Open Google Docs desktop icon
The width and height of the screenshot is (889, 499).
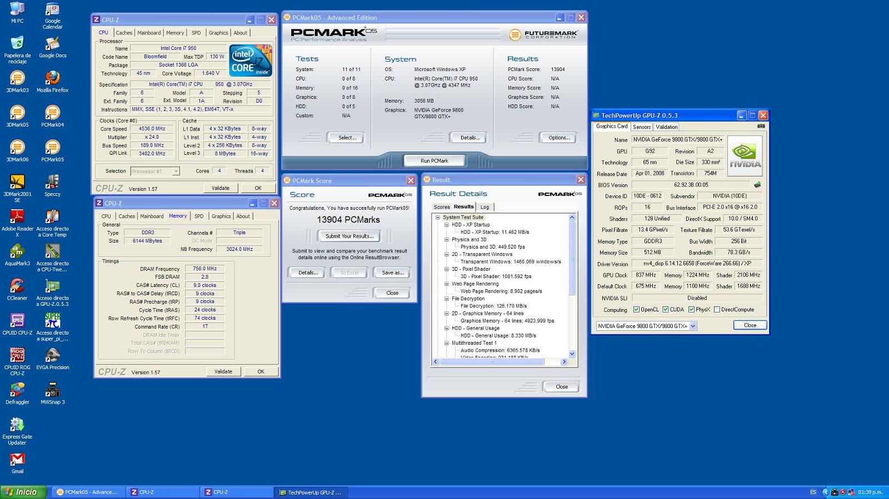52,47
